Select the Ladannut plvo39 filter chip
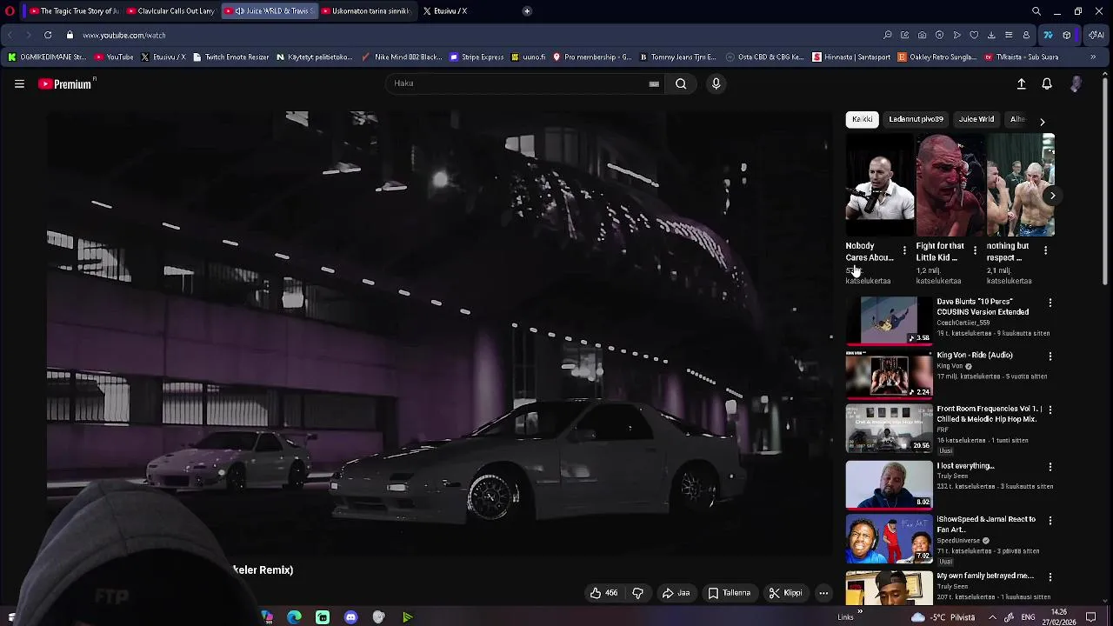The image size is (1113, 626). [x=916, y=119]
